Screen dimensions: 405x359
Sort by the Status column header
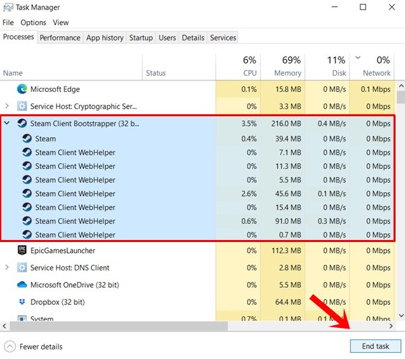point(179,67)
